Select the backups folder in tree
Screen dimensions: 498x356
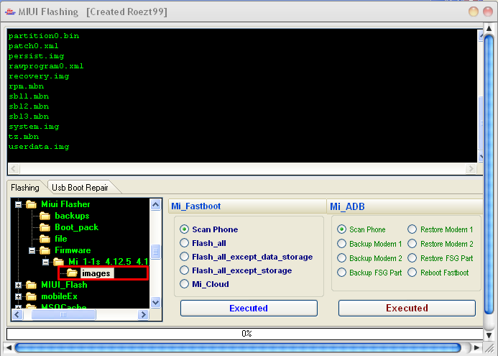point(72,216)
